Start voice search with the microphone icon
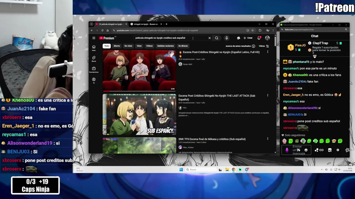355x199 pixels. (227, 38)
